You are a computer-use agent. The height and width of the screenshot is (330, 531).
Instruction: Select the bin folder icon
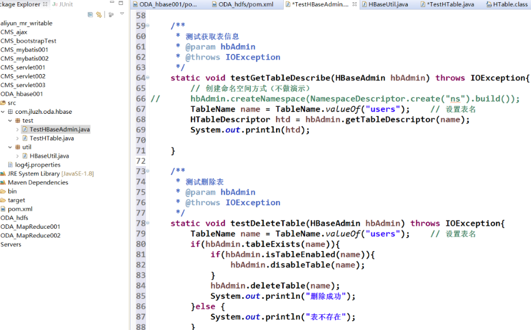3,191
